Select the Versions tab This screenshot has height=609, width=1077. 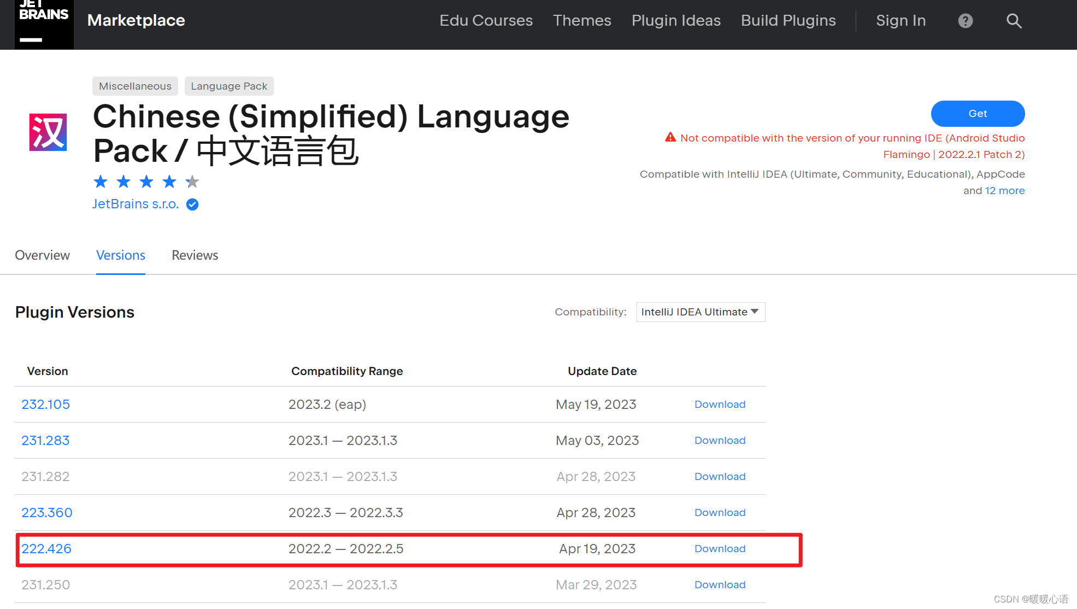[120, 255]
